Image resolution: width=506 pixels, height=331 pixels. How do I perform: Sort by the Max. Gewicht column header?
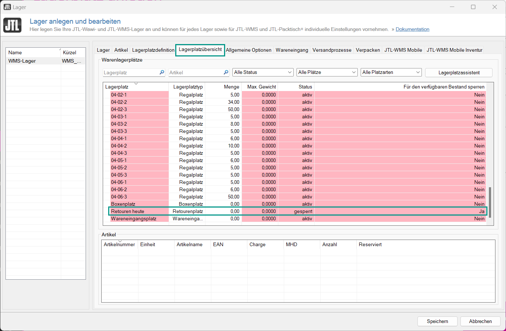[x=260, y=87]
